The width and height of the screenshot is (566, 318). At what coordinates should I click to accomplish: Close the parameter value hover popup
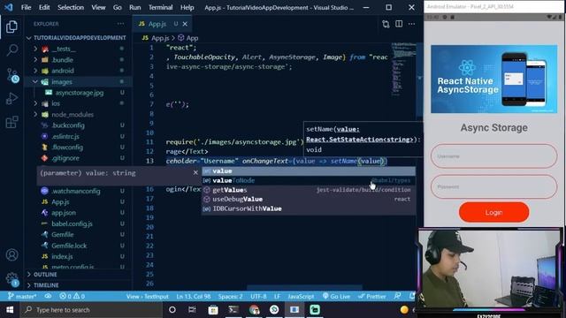(195, 173)
